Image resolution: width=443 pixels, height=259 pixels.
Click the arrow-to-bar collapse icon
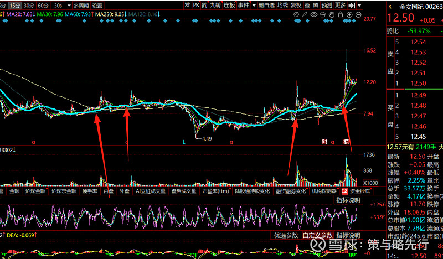pyautogui.click(x=352, y=6)
